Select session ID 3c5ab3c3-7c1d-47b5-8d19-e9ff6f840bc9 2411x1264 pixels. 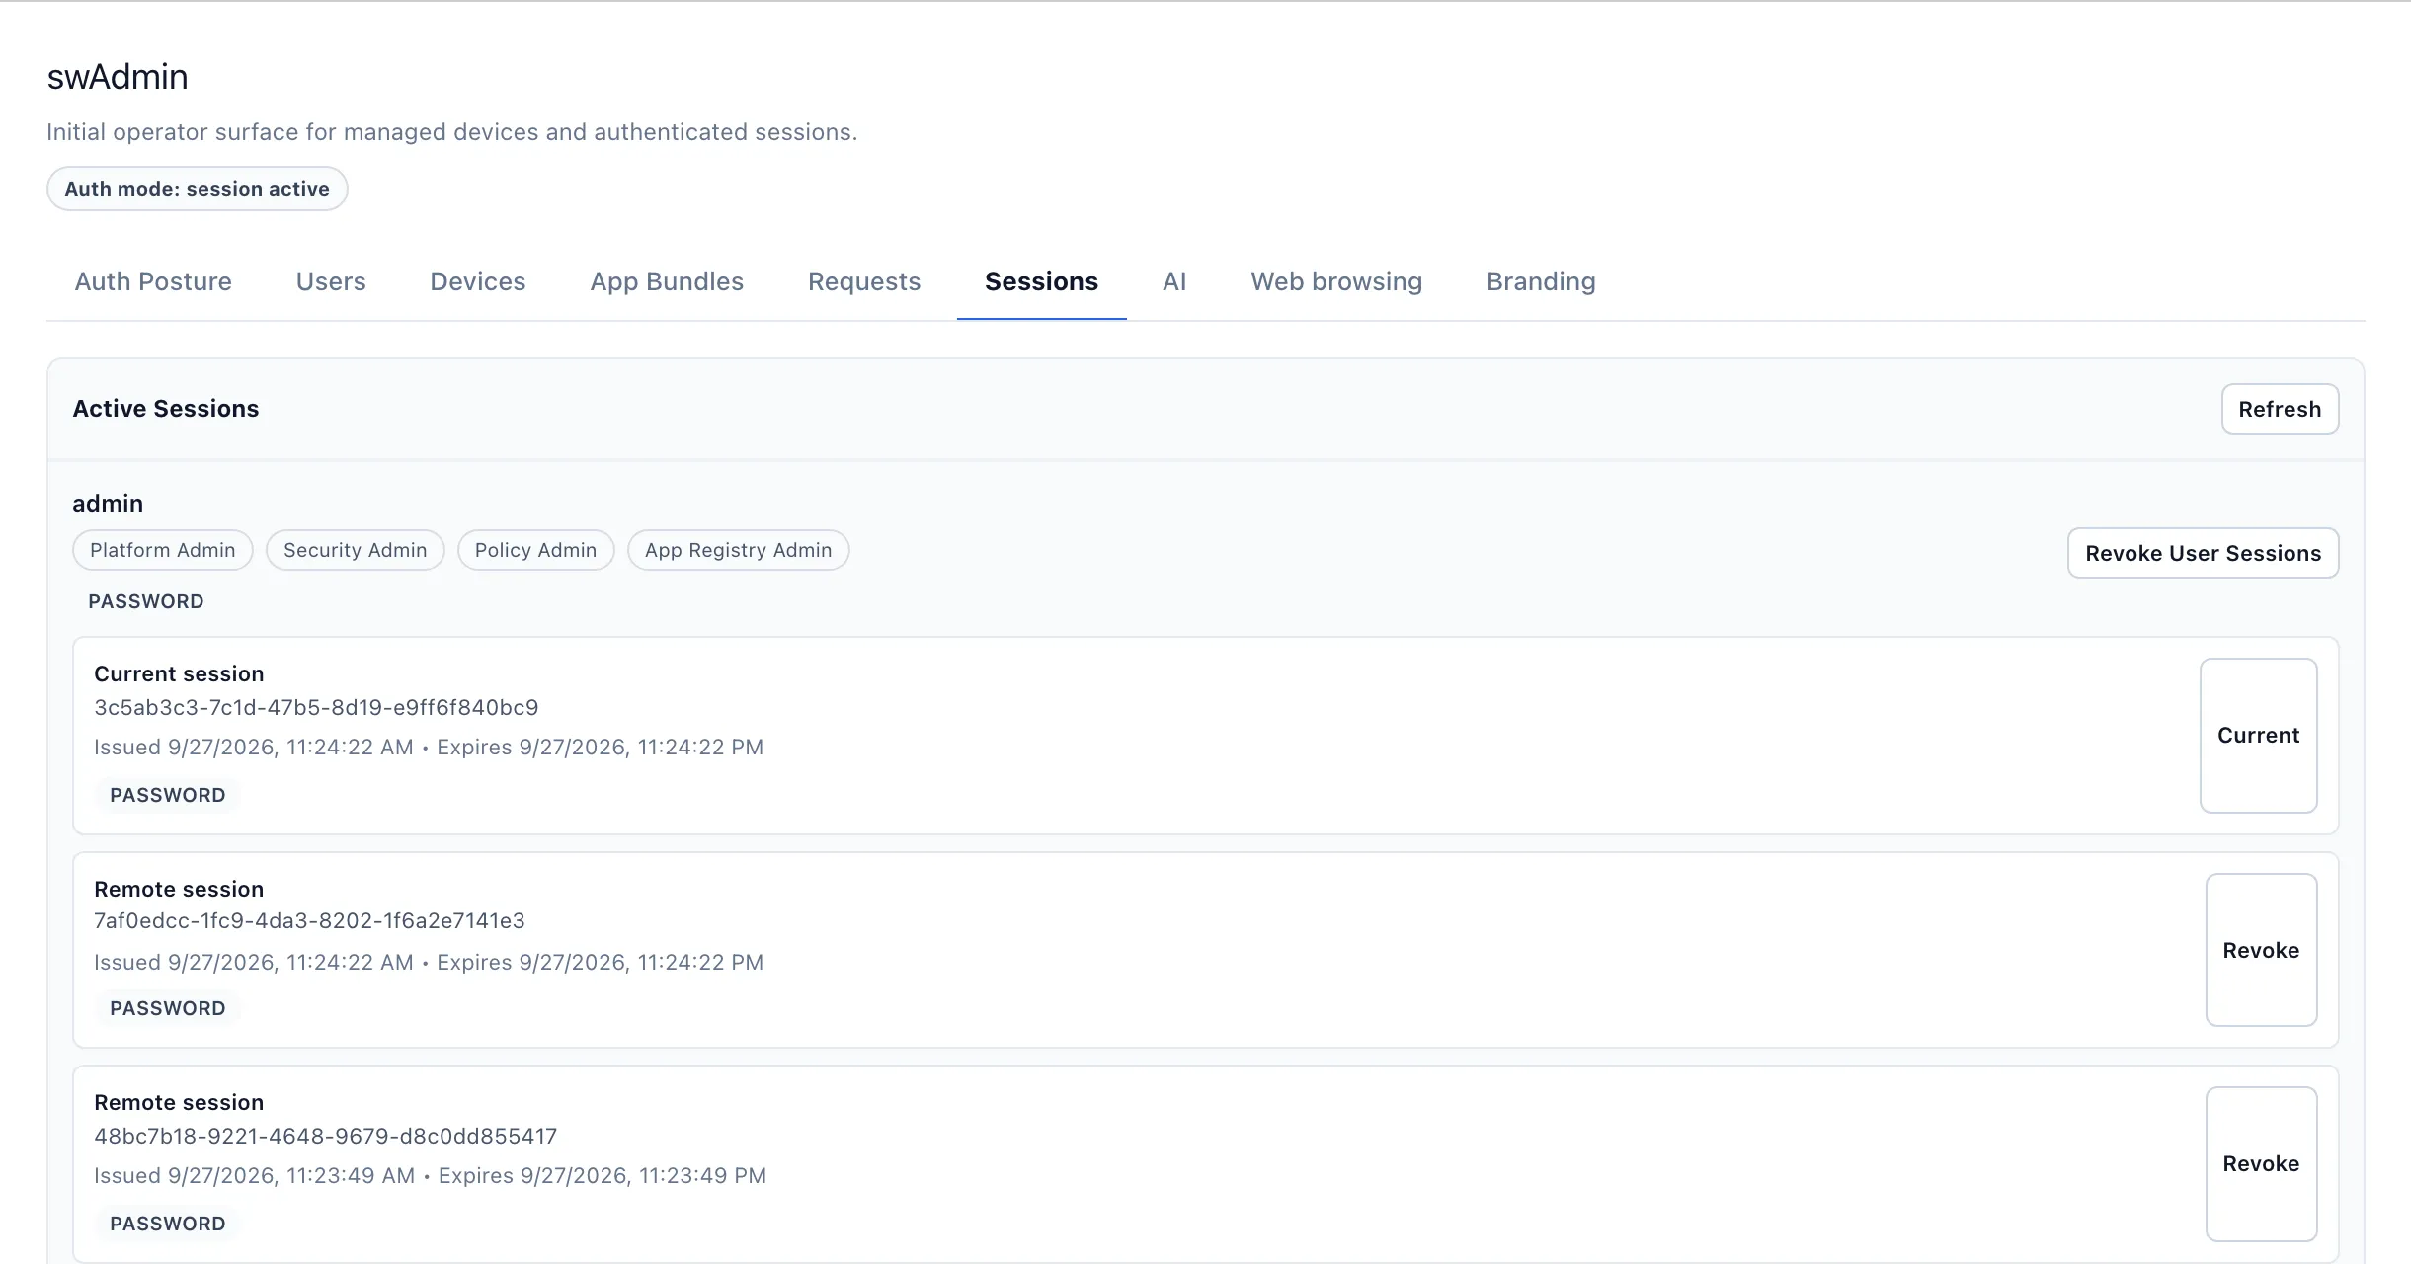tap(316, 707)
